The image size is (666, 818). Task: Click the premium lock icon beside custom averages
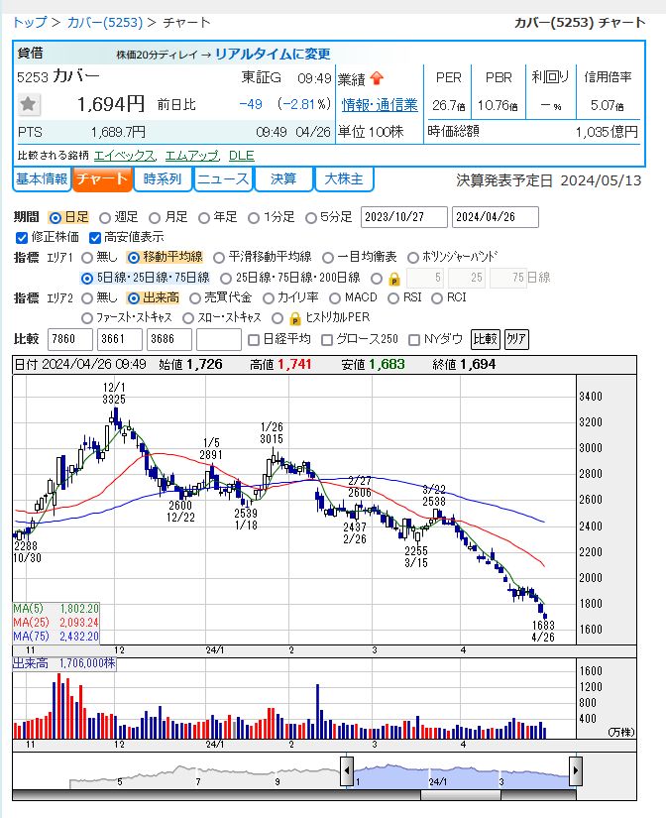tap(394, 279)
